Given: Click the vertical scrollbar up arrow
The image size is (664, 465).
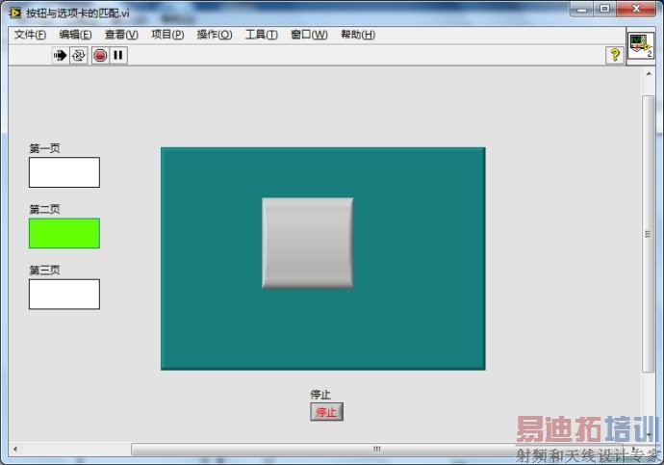Looking at the screenshot, I should point(649,74).
